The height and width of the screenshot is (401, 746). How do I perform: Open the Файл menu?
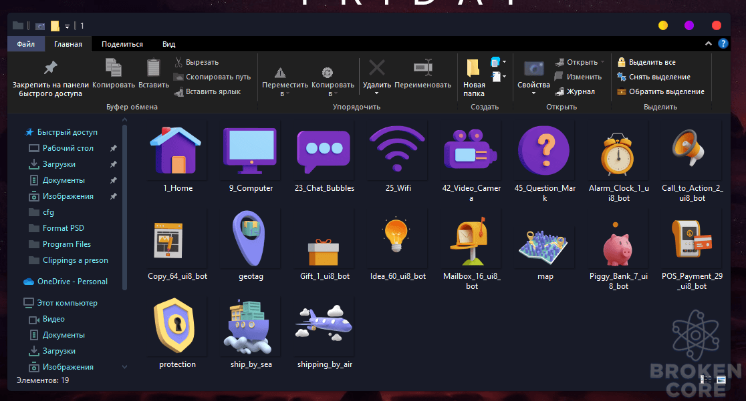pyautogui.click(x=26, y=44)
